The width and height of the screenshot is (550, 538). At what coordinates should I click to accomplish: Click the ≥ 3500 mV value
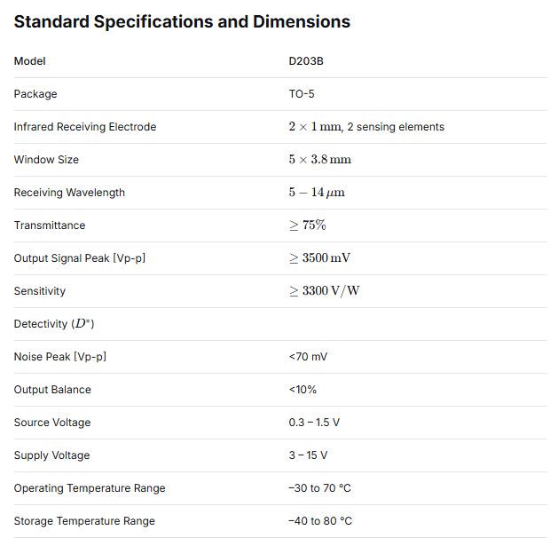point(320,258)
